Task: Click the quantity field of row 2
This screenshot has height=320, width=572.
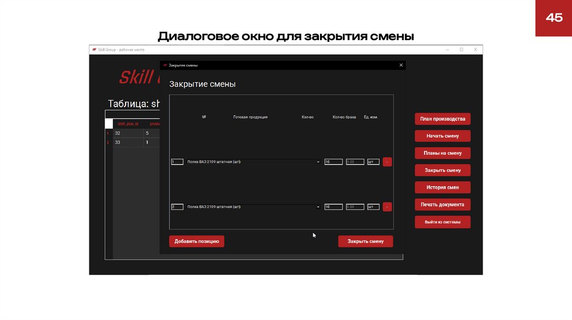Action: click(x=333, y=207)
